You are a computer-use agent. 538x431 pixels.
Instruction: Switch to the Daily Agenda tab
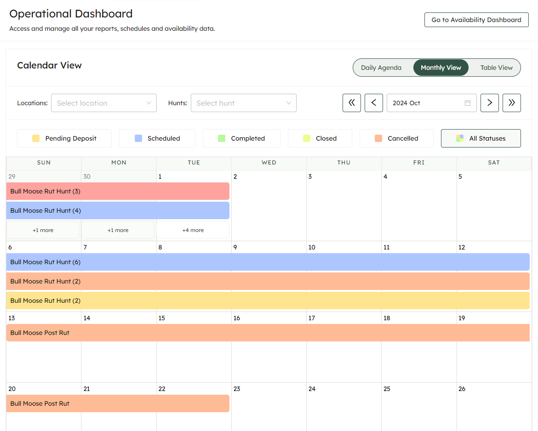[382, 68]
